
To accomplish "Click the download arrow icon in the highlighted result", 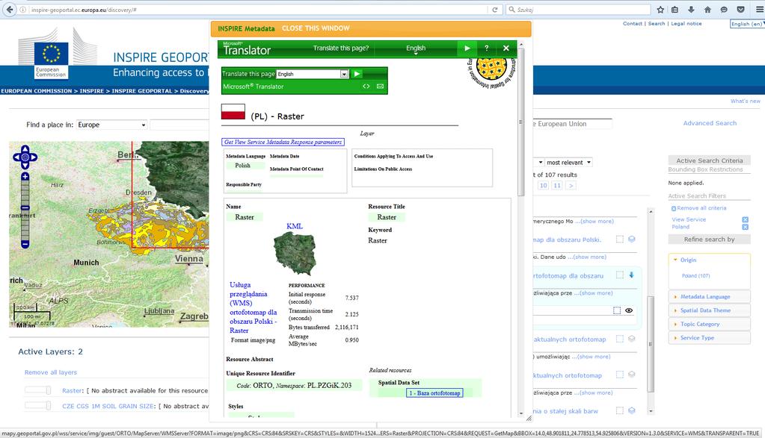I will [x=631, y=275].
